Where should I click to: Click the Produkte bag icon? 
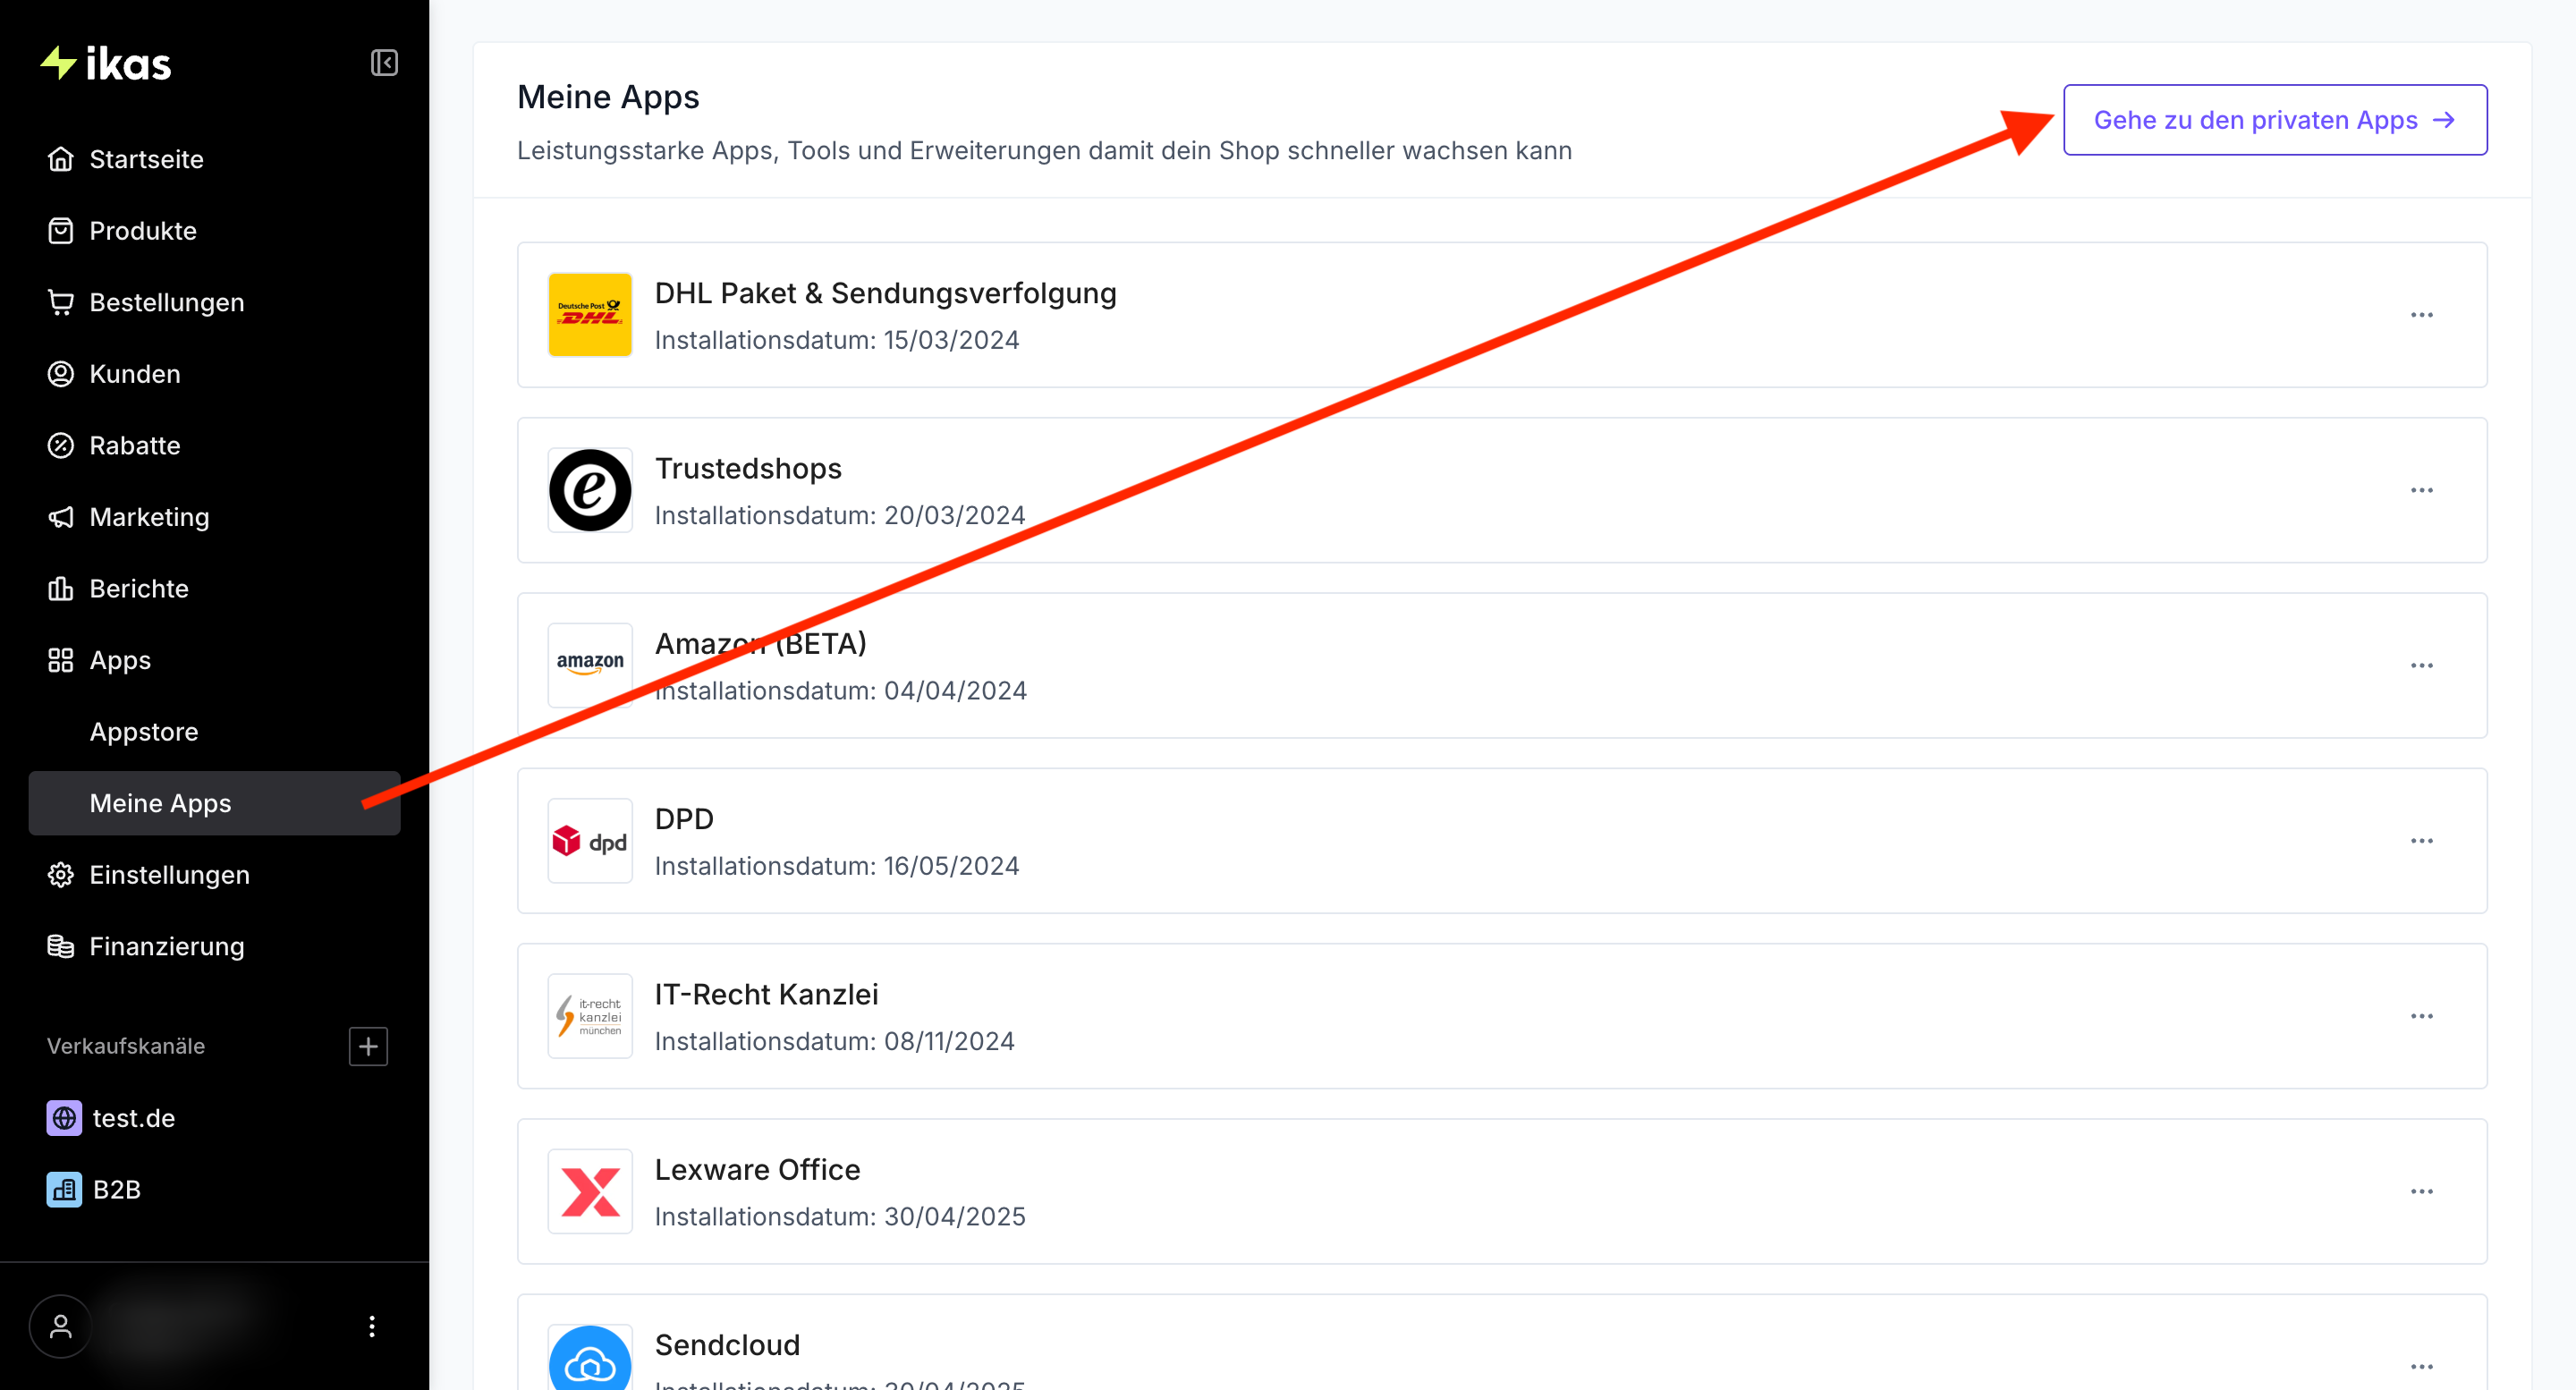(x=61, y=231)
